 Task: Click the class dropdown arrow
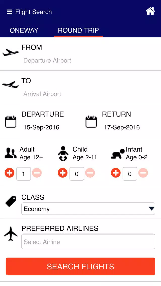pyautogui.click(x=151, y=209)
